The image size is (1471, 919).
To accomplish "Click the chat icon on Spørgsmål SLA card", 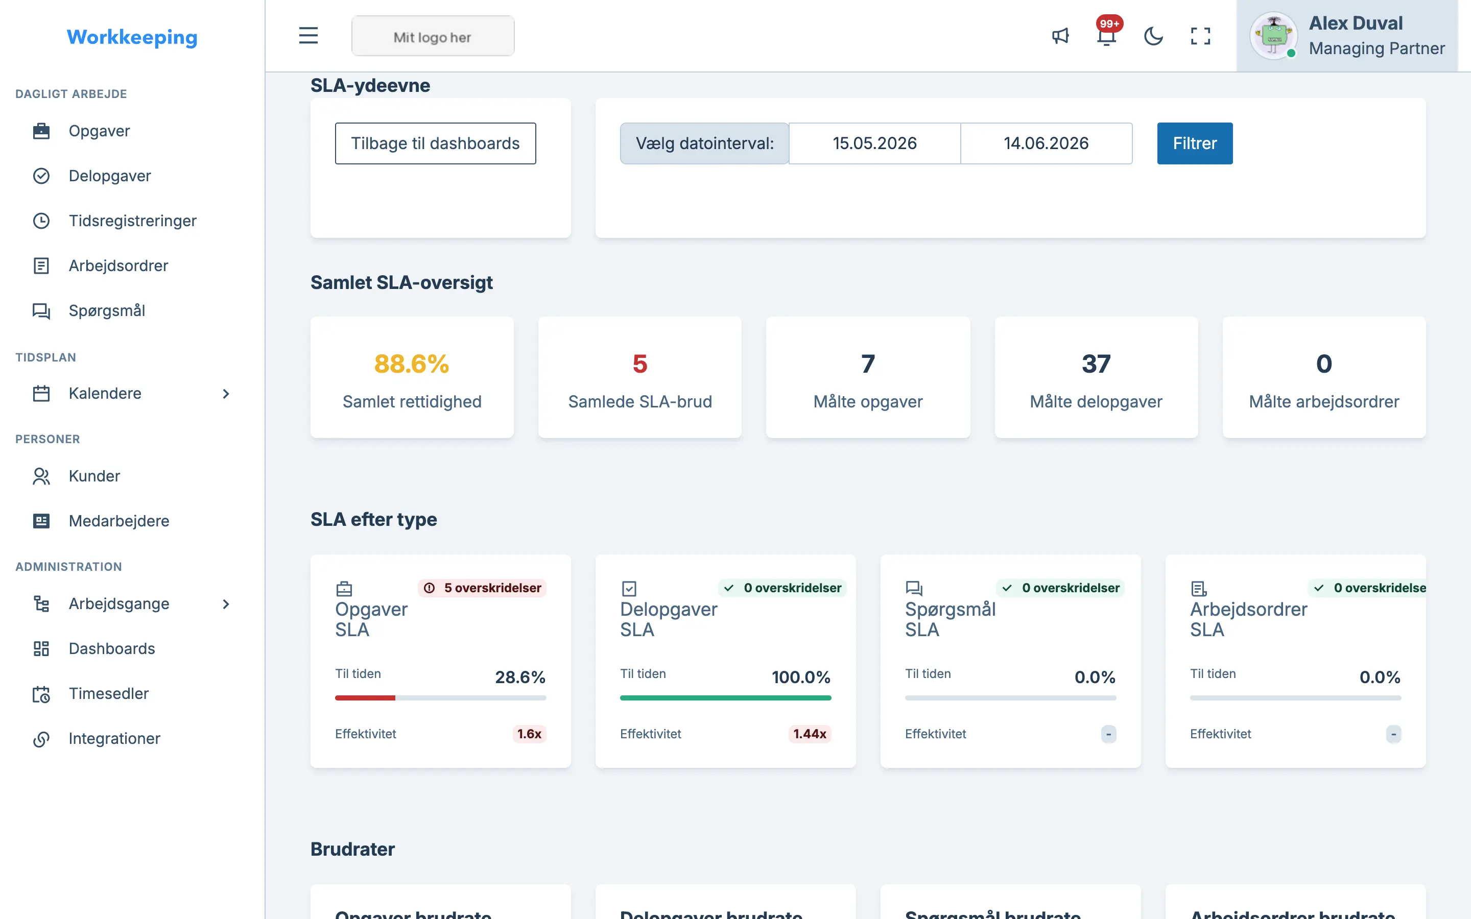I will 914,588.
